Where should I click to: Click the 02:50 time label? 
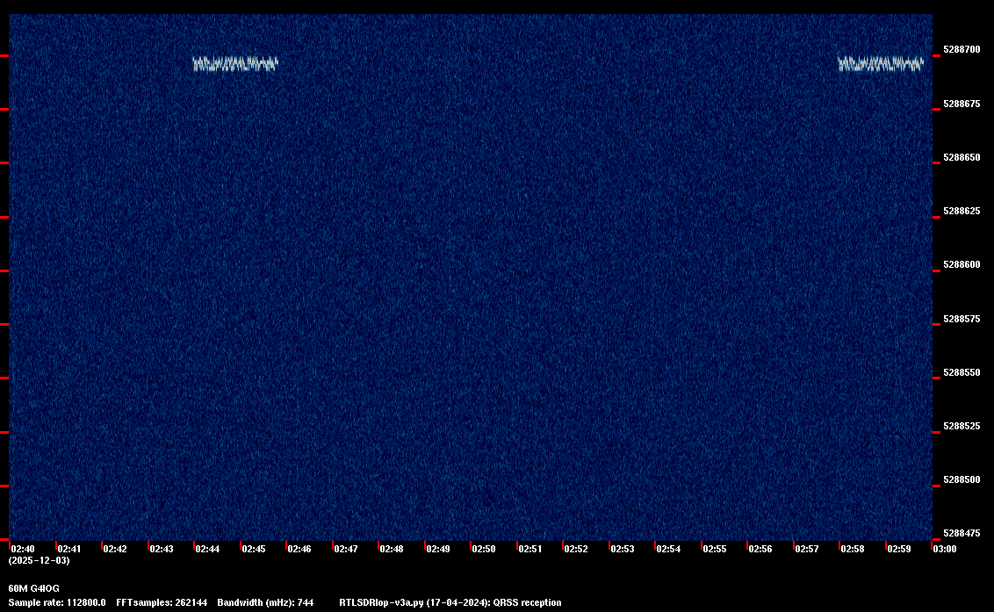[x=484, y=549]
